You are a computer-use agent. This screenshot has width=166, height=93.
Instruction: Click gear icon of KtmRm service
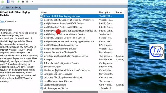[x=41, y=70]
